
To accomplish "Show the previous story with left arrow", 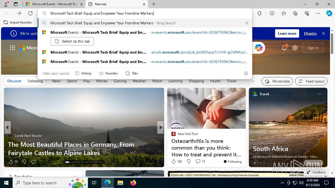I will point(7,127).
